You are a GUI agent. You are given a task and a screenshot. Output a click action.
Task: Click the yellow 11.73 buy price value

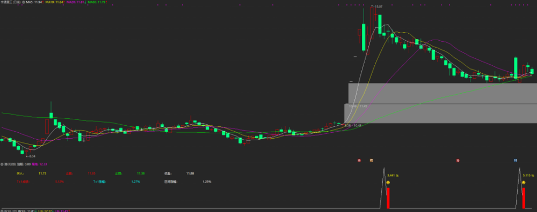[x=42, y=173]
